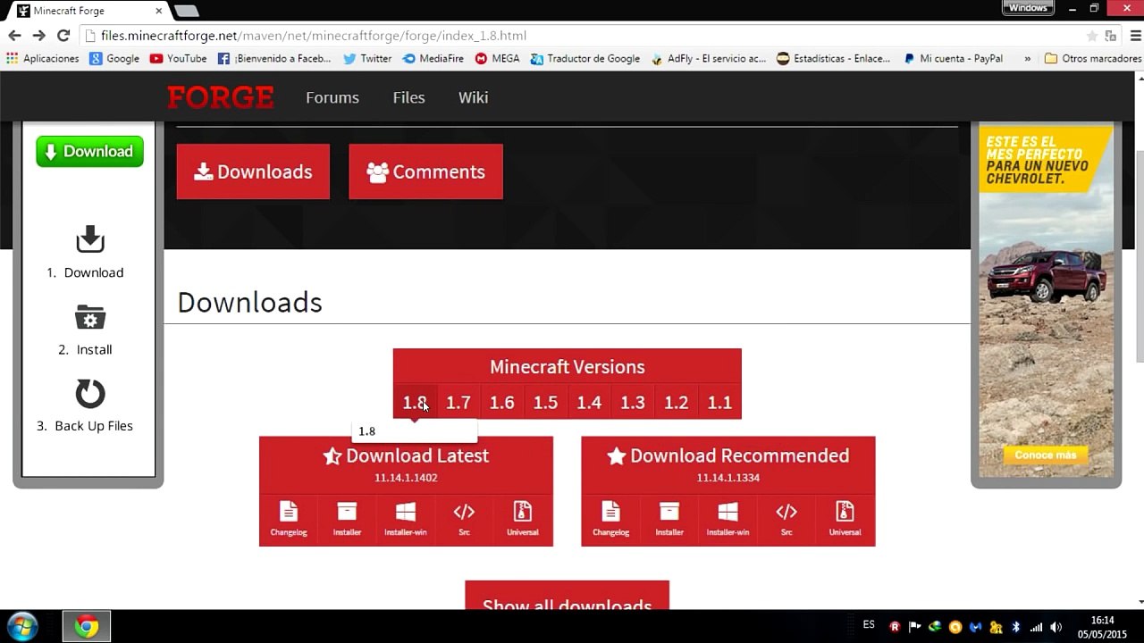Open the Forums page in the navbar
The height and width of the screenshot is (643, 1144).
332,97
